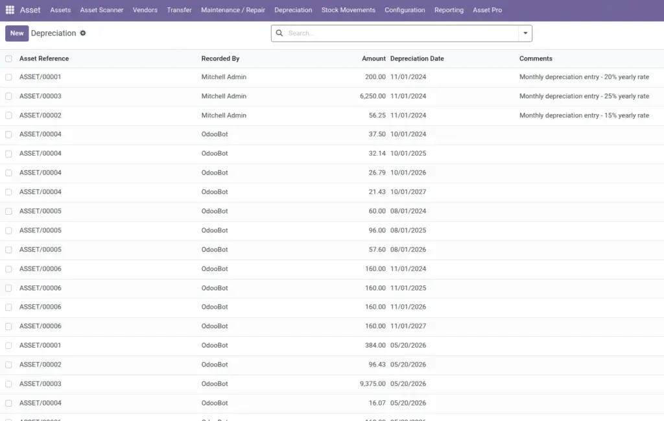Open the Asset Pro menu
The image size is (664, 421).
pyautogui.click(x=488, y=10)
